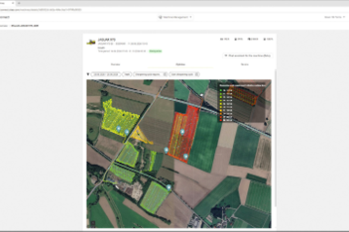
Task: Click the new browser tab plus icon
Action: pos(19,3)
